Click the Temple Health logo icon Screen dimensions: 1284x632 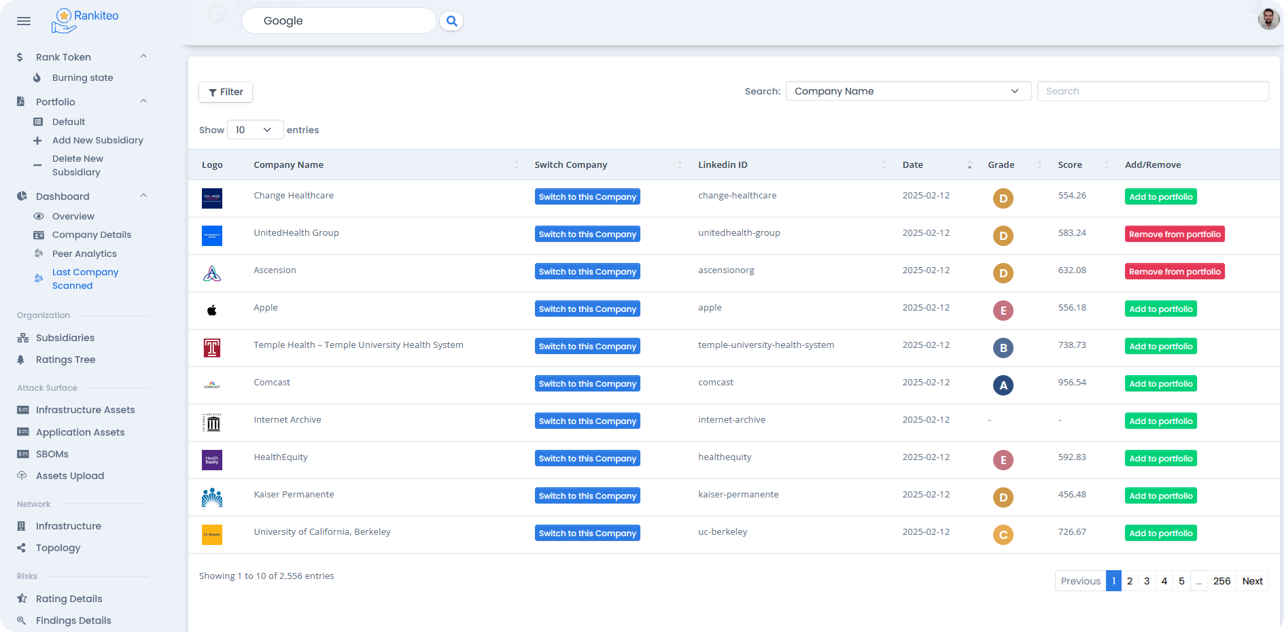(x=212, y=348)
